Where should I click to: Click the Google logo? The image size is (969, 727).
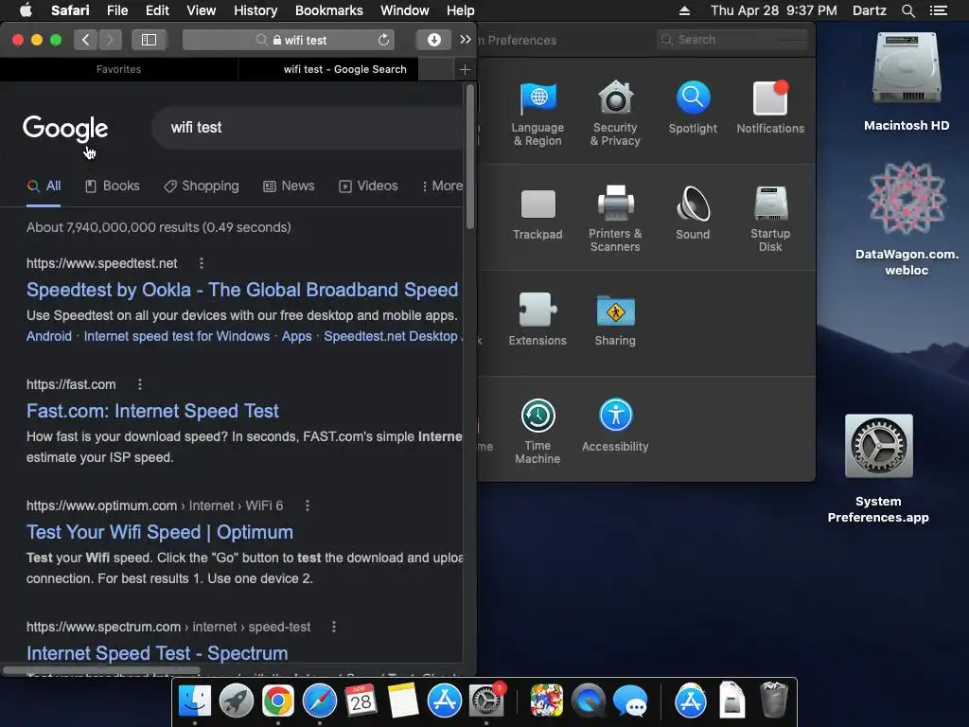(65, 128)
